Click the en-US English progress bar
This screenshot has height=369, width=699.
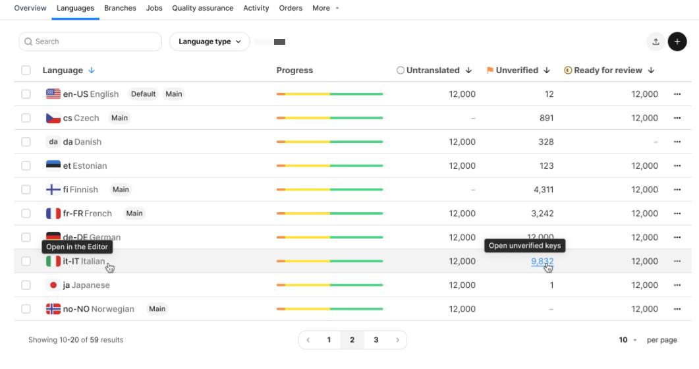click(x=329, y=94)
